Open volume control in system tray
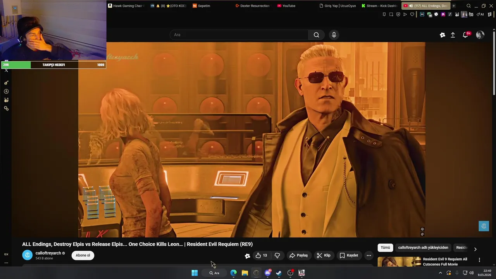 472,273
